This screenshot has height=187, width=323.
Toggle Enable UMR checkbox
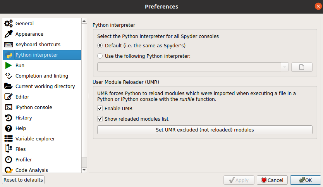pos(100,109)
